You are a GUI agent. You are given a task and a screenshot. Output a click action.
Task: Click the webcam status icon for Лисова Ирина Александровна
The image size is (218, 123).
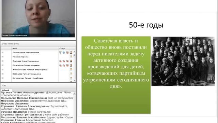pyautogui.click(x=64, y=52)
